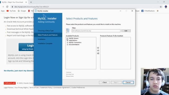
Task: Open the Trademark Policy footer link
Action: coord(46,88)
